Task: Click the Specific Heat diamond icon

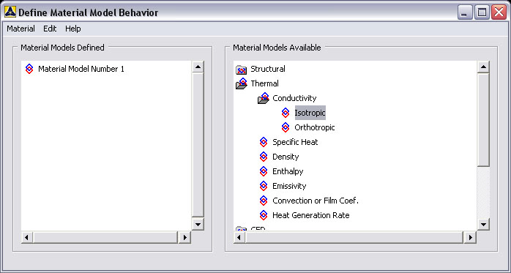Action: click(x=264, y=142)
